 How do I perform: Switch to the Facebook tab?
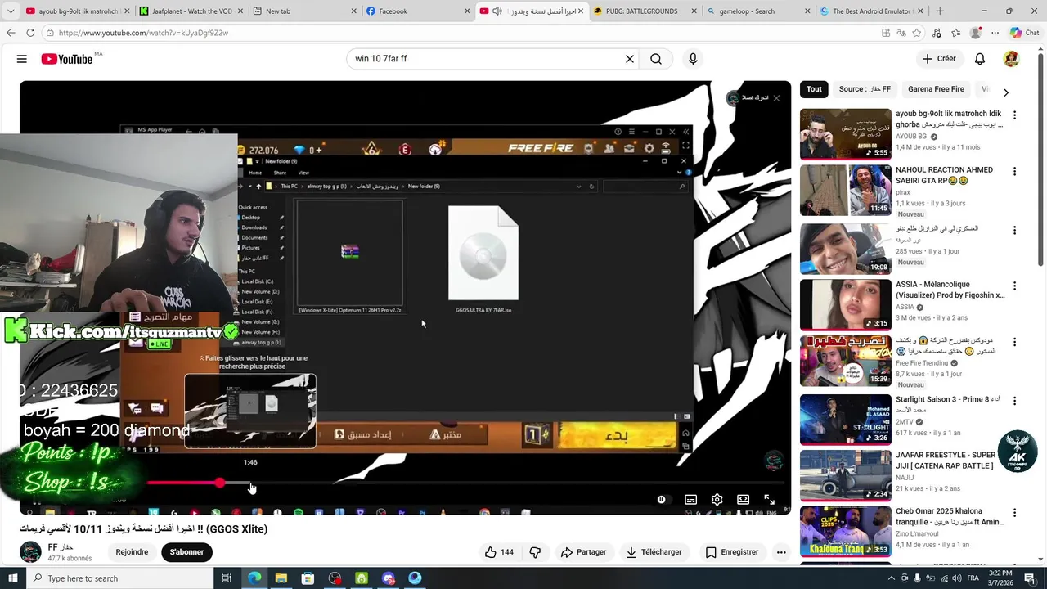417,11
